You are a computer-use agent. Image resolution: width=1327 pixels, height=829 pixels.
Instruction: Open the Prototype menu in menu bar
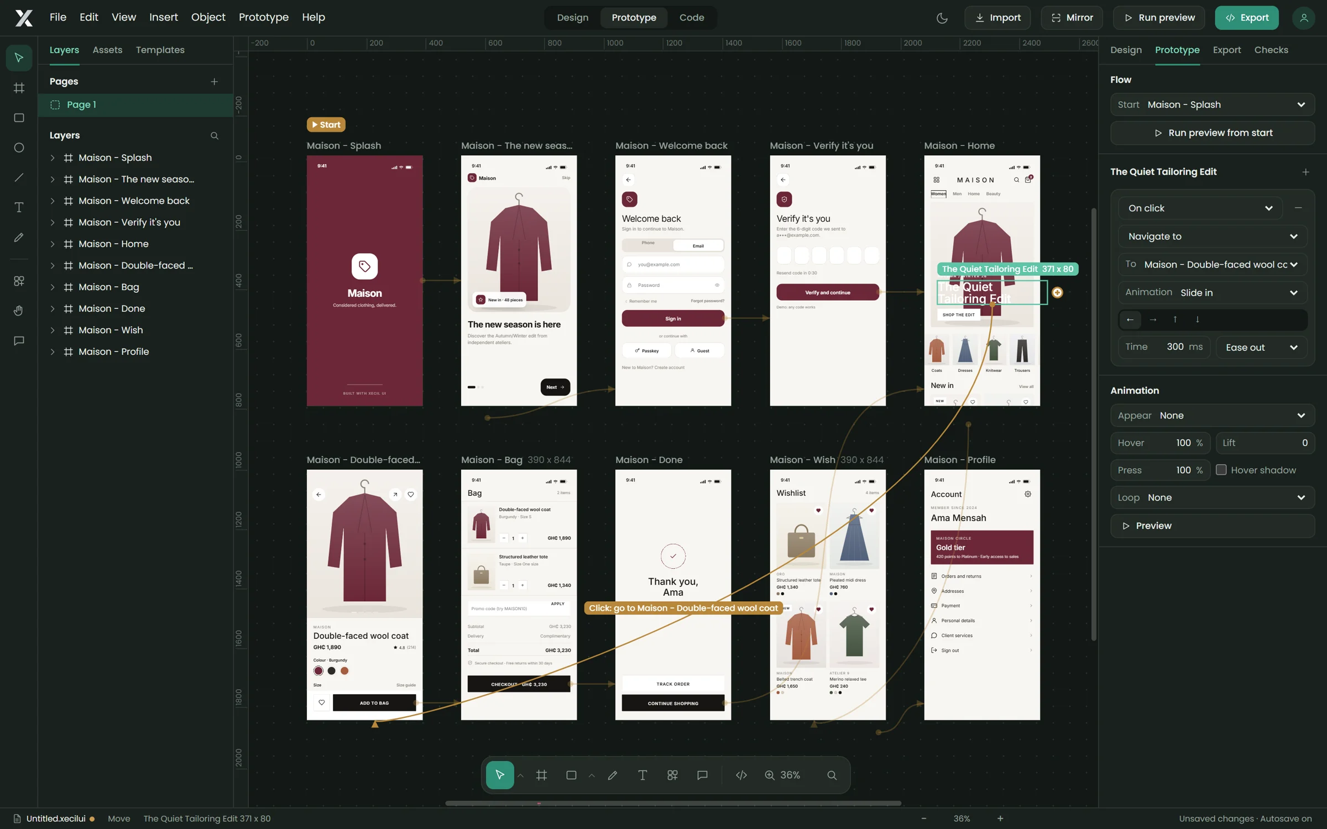point(263,17)
